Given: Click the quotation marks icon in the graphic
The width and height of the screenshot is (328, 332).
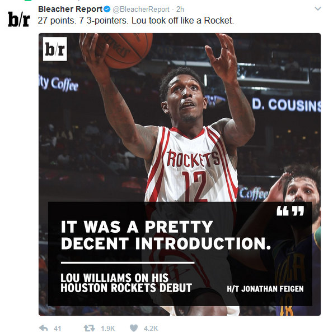Looking at the screenshot, I should (290, 211).
